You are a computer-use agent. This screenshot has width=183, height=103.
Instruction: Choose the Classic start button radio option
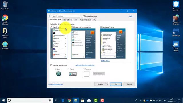coord(69,69)
